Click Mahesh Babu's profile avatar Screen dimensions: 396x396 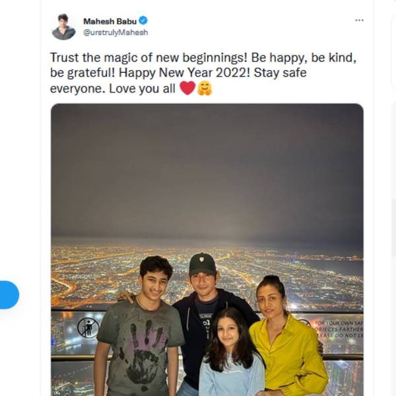pos(63,27)
